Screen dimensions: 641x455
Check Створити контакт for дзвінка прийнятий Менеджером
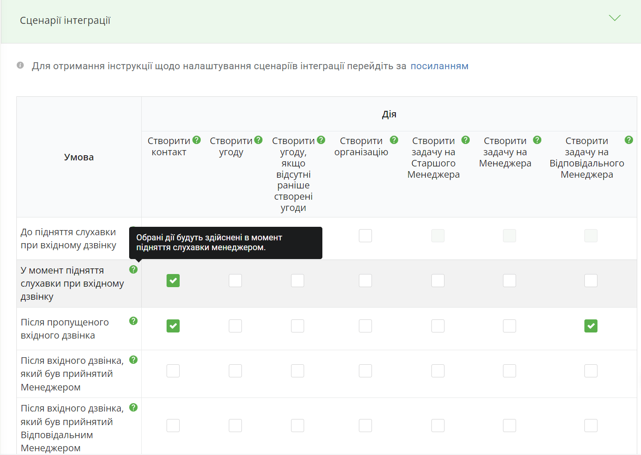coord(173,371)
